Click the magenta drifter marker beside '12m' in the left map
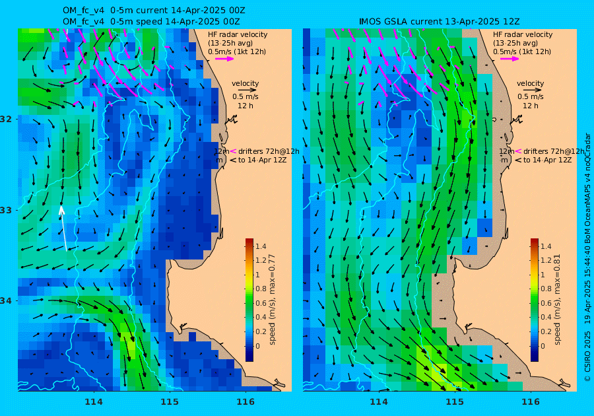 pos(233,151)
